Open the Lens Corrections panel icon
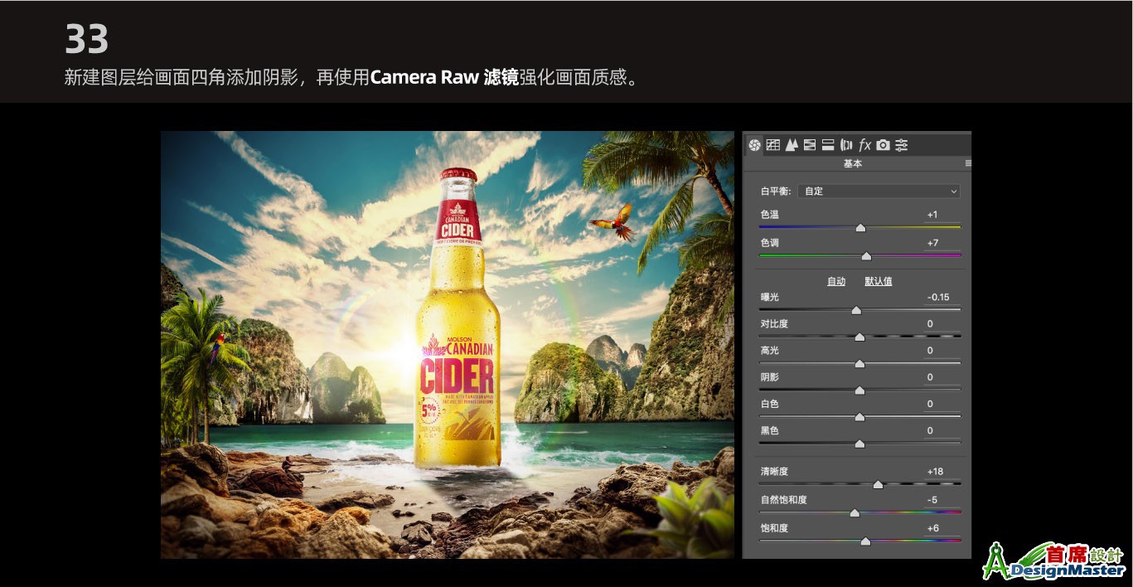This screenshot has height=587, width=1133. pos(846,145)
